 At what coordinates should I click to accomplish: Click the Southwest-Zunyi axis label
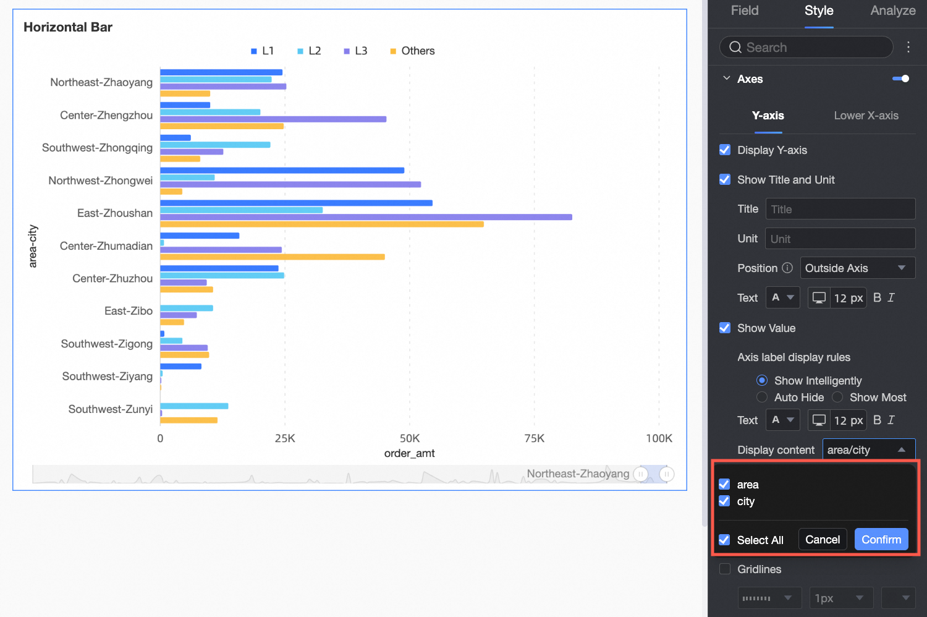pos(111,409)
